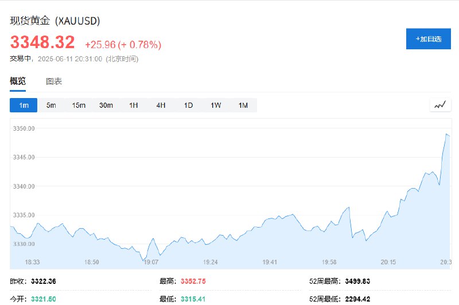Switch to the 图表 tab

coord(54,81)
